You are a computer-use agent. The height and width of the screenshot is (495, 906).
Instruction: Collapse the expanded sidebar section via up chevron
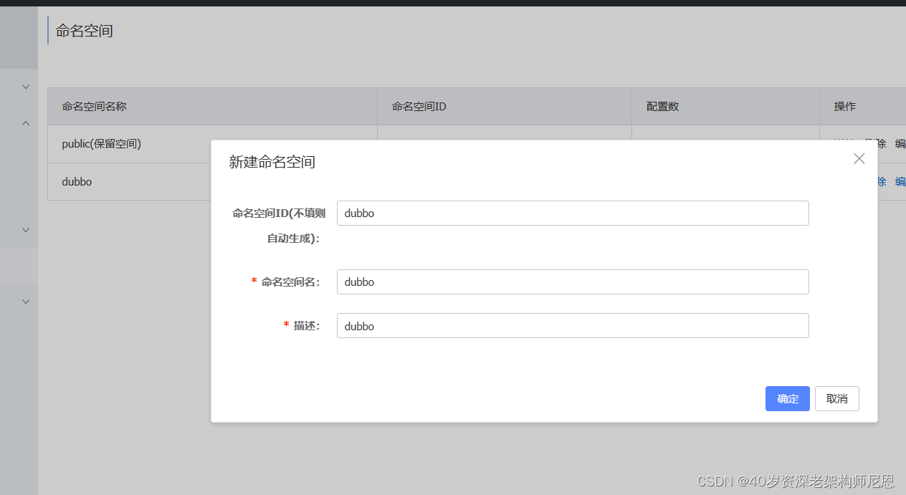(x=26, y=123)
